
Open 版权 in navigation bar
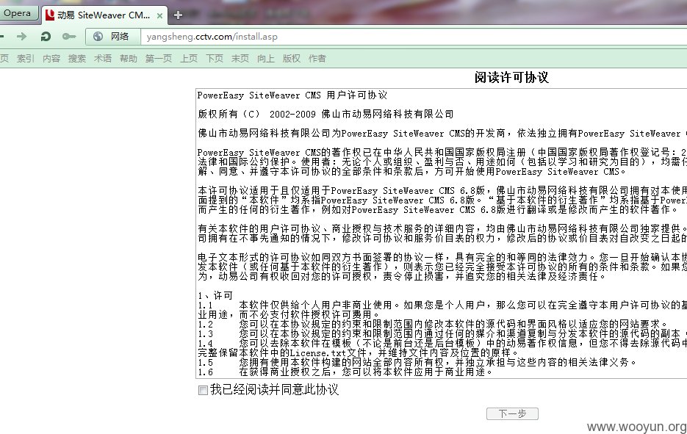(x=292, y=58)
